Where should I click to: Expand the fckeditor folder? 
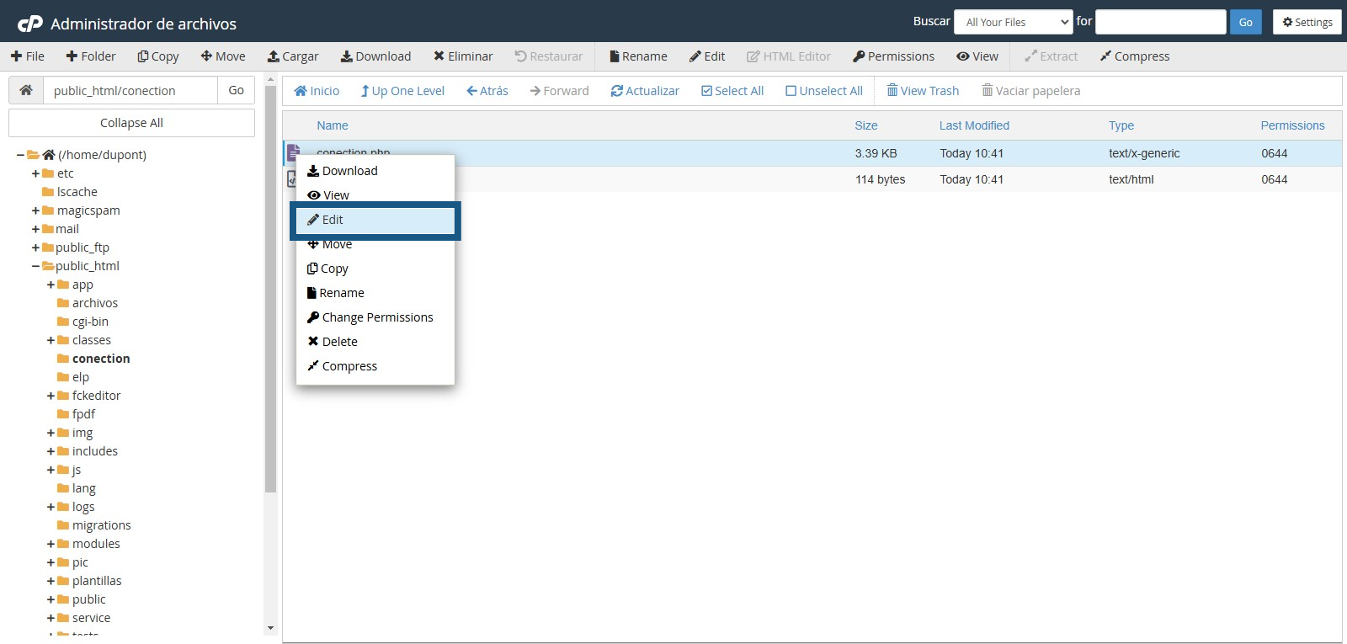pyautogui.click(x=51, y=396)
